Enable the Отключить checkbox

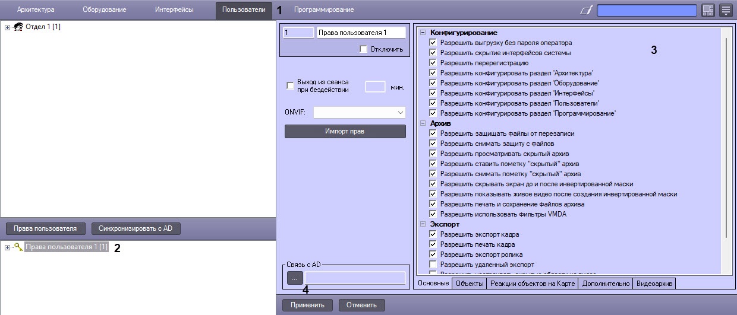[363, 49]
